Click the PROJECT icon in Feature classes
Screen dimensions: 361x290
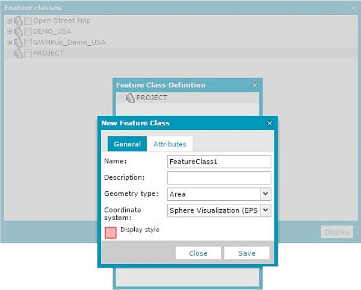[x=19, y=53]
